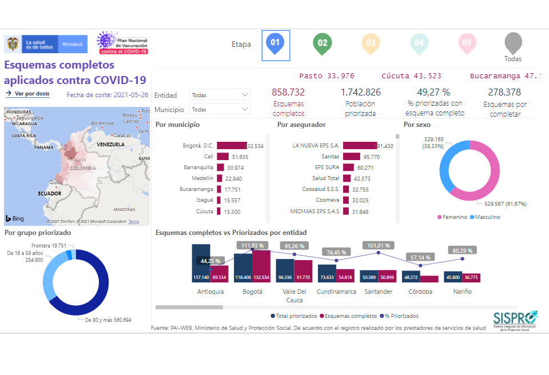This screenshot has height=375, width=549.
Task: Click the Total priorizados legend marker
Action: (273, 316)
